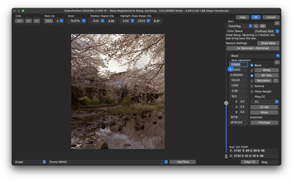Select the Filmic Relight radio button
Screen dimensions: 293x181
[x=252, y=91]
